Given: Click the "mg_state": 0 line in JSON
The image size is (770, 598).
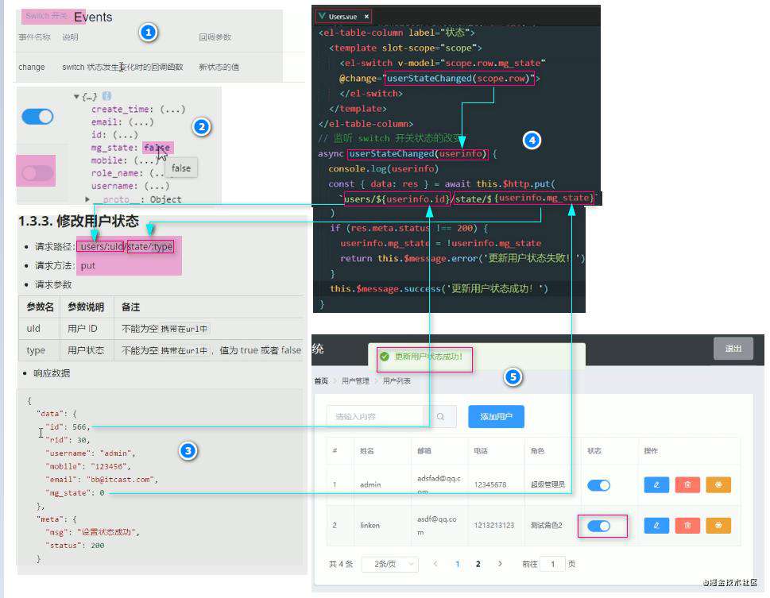Looking at the screenshot, I should [75, 492].
